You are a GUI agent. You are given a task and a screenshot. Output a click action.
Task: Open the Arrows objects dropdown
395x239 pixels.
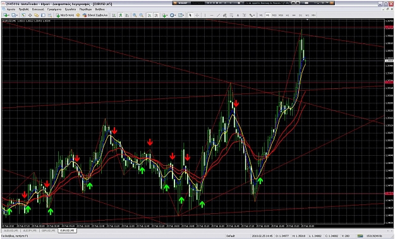coord(252,15)
